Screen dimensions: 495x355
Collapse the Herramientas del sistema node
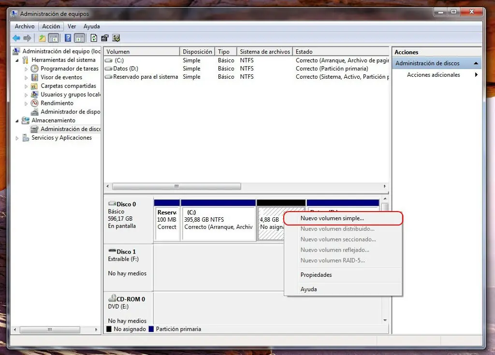click(x=18, y=60)
